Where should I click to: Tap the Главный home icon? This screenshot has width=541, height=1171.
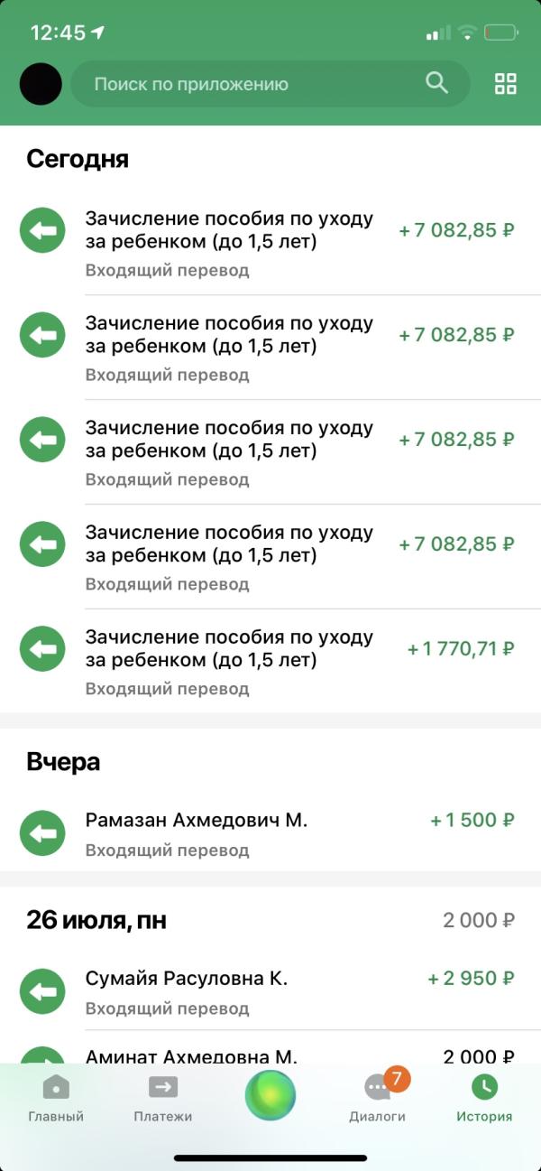tap(56, 1087)
